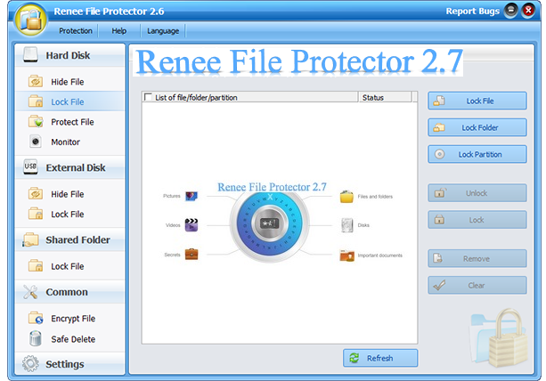546x381 pixels.
Task: Click the Lock Partition button
Action: pyautogui.click(x=477, y=154)
